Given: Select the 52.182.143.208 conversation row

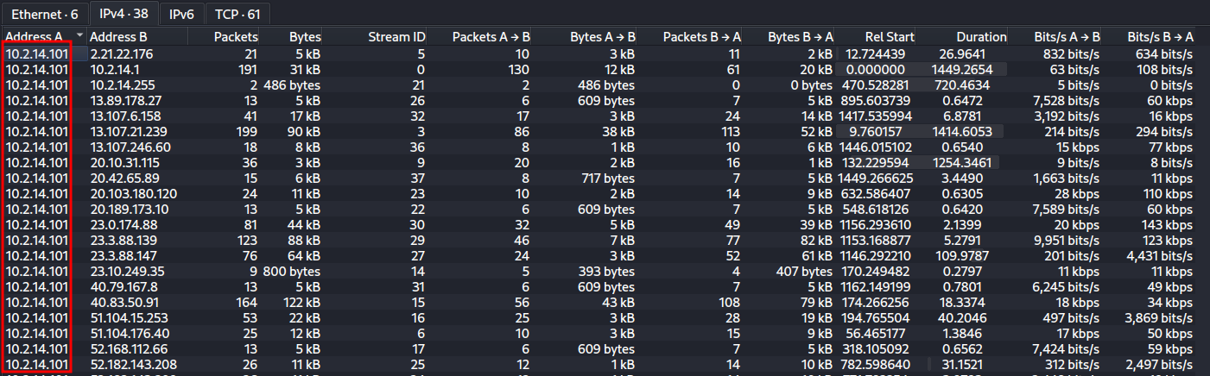Looking at the screenshot, I should tap(605, 364).
